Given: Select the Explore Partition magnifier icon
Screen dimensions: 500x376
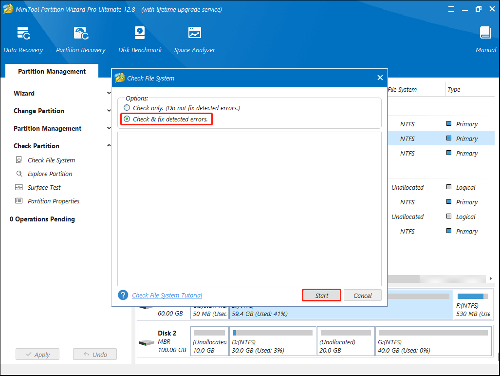Looking at the screenshot, I should [19, 174].
